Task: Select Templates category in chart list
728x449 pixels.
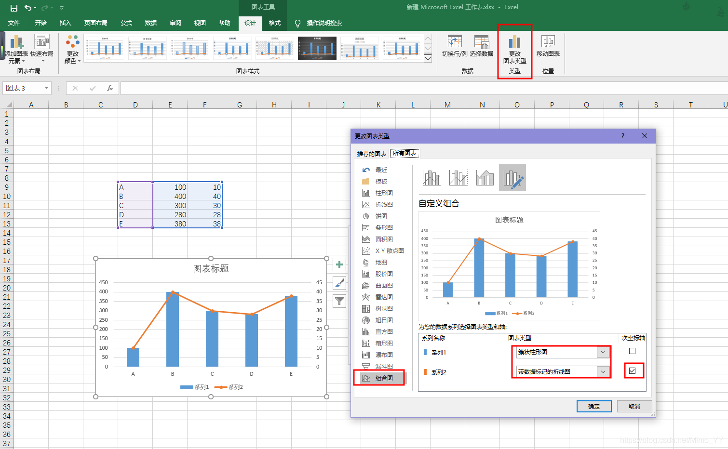Action: coord(381,182)
